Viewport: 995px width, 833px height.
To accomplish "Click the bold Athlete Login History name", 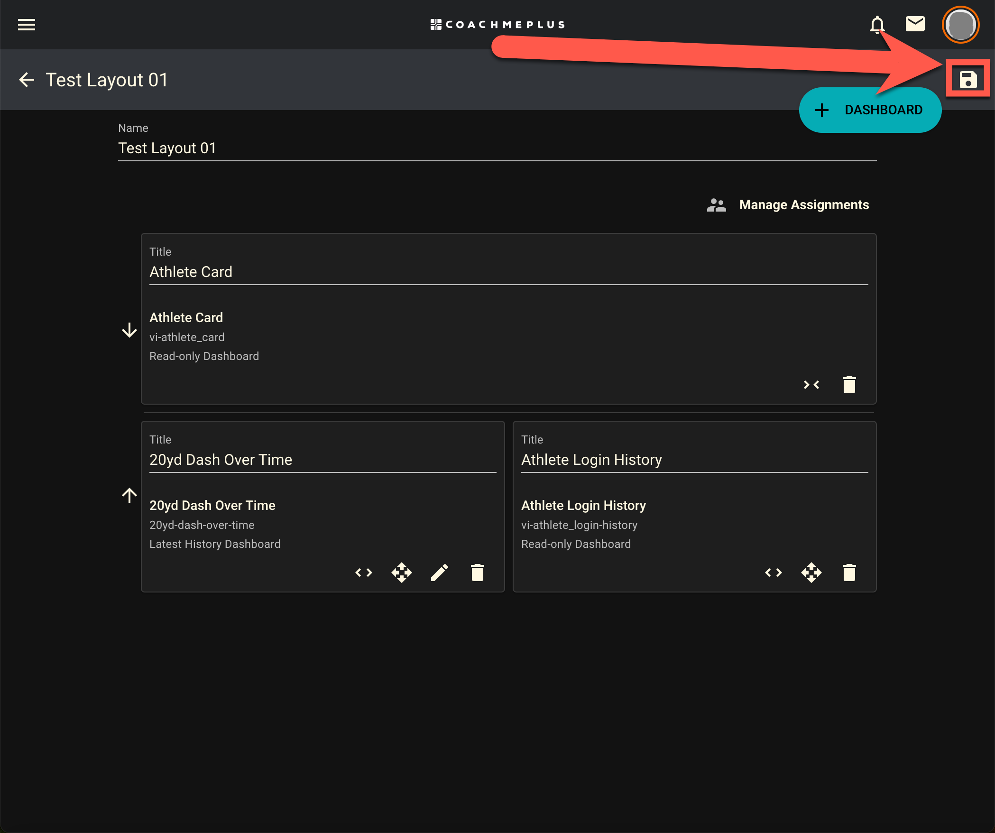I will click(583, 506).
